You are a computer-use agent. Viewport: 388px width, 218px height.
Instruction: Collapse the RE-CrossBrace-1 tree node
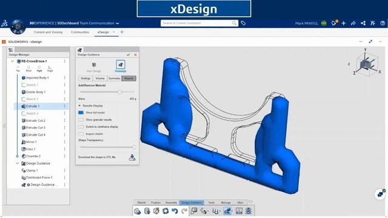point(12,61)
